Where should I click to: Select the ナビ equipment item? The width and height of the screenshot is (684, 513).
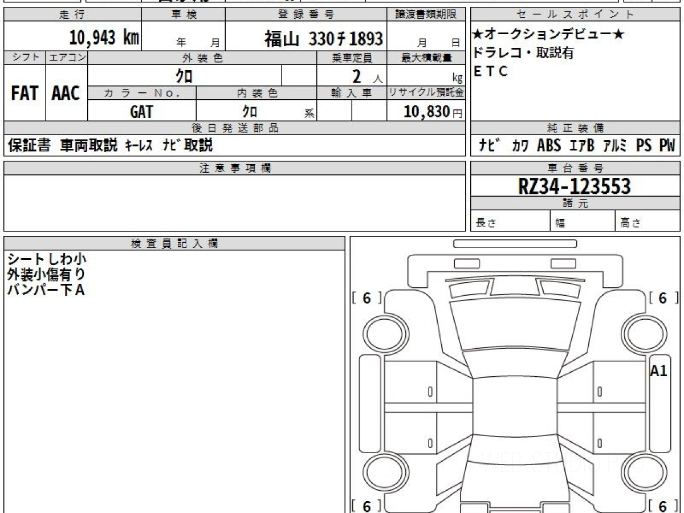[x=490, y=146]
